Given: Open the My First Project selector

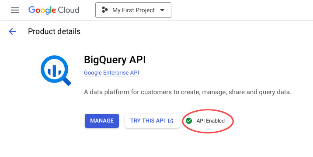Looking at the screenshot, I should coord(133,10).
